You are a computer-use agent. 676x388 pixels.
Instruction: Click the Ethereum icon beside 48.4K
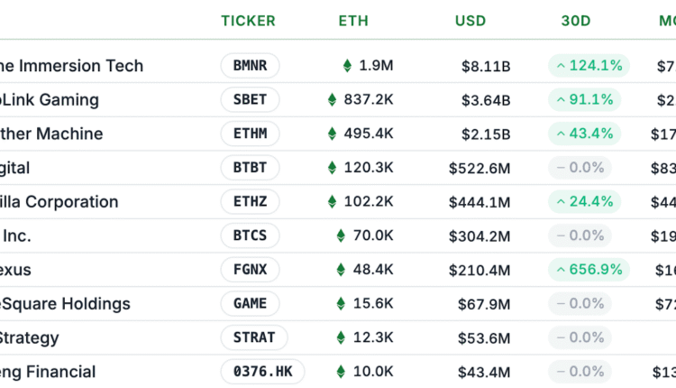[341, 270]
